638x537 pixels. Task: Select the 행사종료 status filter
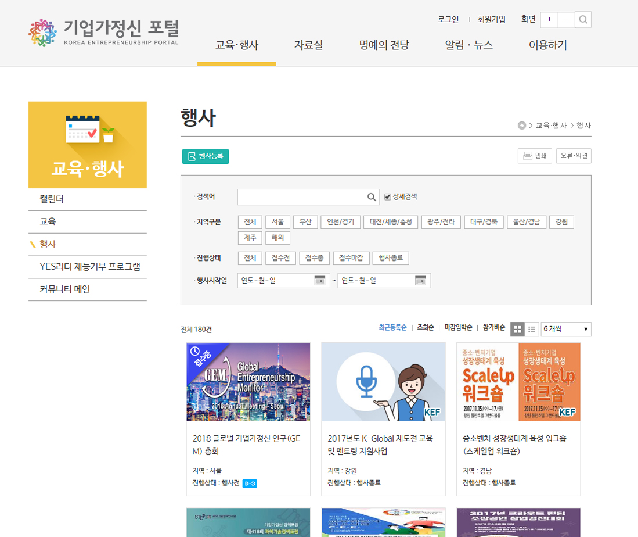[x=391, y=258]
